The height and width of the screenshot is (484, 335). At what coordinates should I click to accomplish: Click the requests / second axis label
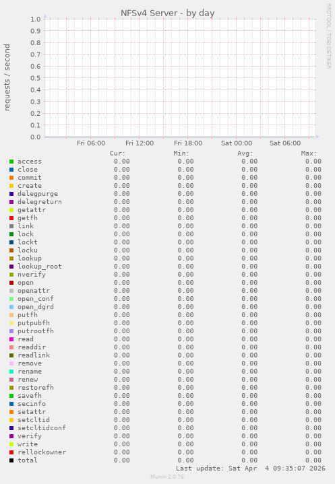point(7,77)
